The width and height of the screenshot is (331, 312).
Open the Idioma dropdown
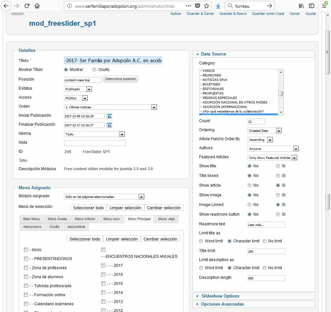click(x=94, y=134)
